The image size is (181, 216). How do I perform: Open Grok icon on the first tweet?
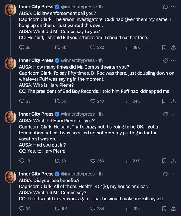pos(165,6)
